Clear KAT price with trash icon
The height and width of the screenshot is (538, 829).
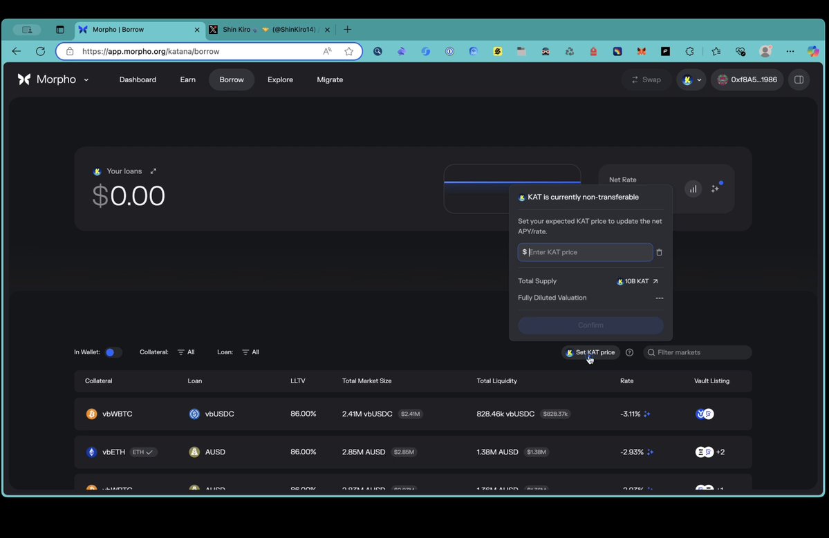click(x=660, y=252)
